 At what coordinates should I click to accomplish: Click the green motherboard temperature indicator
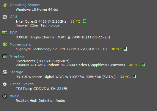pyautogui.click(x=125, y=49)
